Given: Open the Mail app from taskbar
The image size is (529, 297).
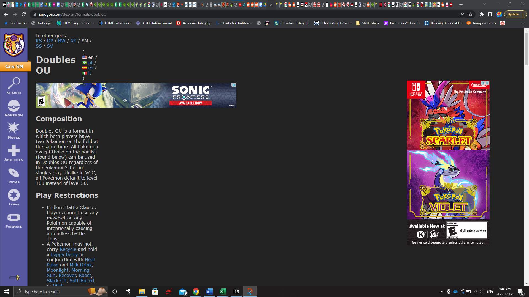Looking at the screenshot, I should [182, 291].
